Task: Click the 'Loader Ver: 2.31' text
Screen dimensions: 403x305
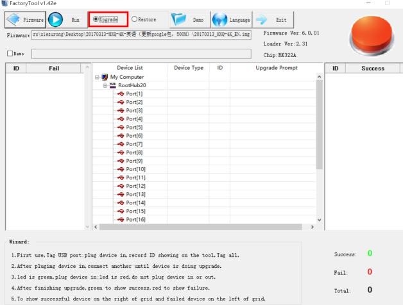Action: pyautogui.click(x=286, y=44)
